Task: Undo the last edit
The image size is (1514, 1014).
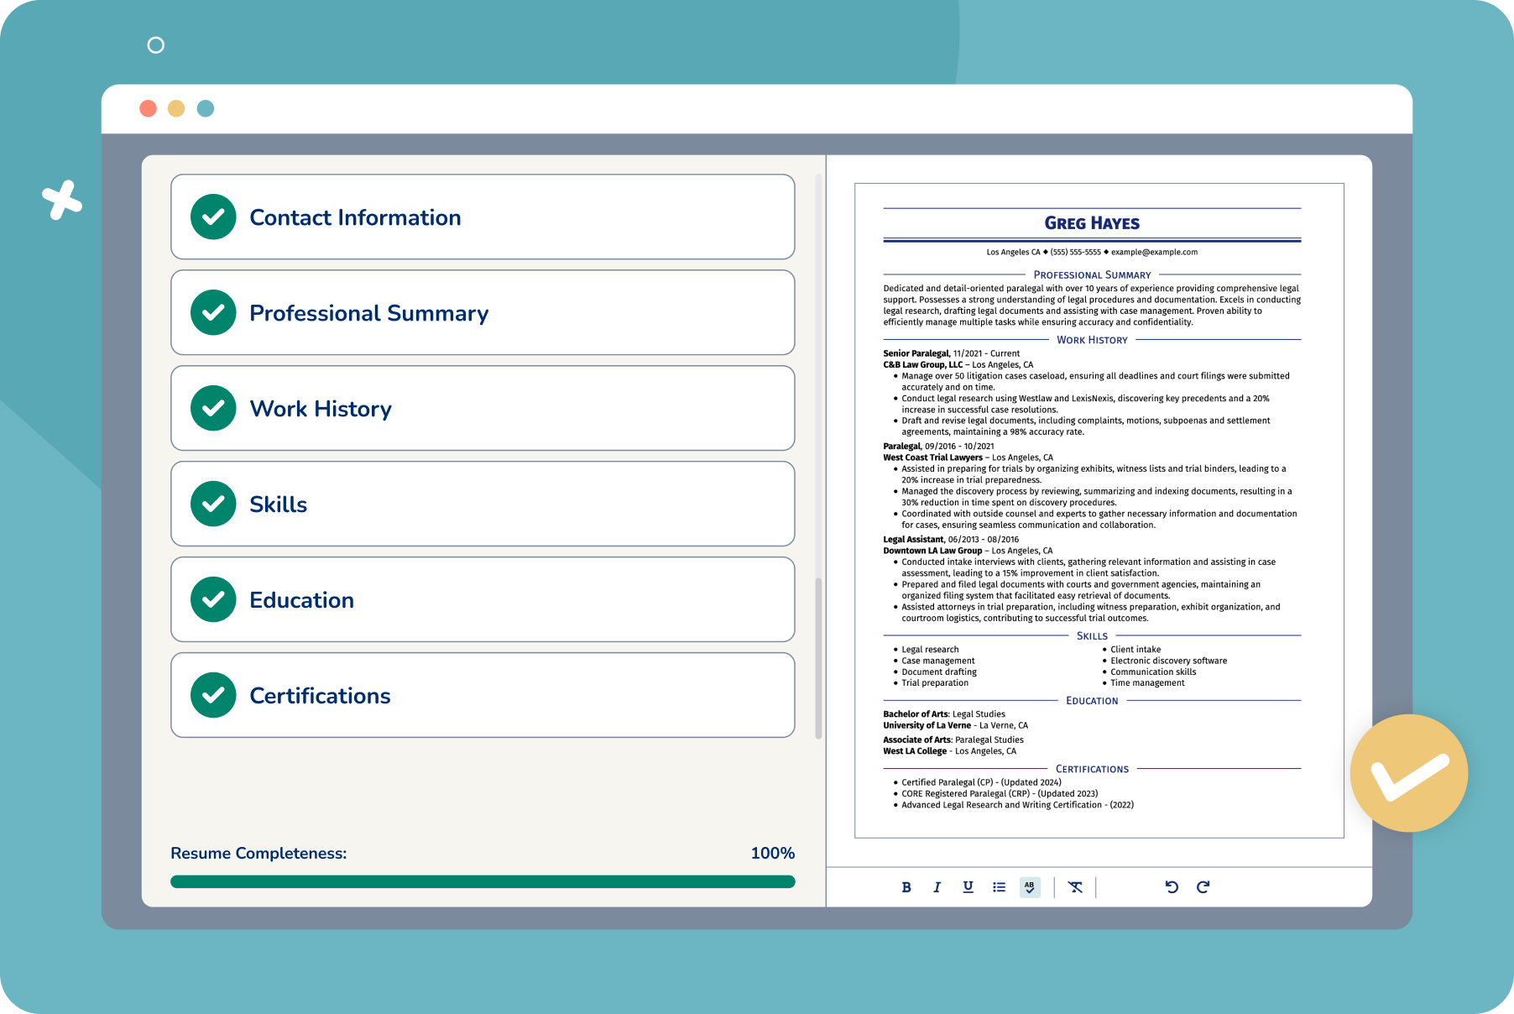Action: coord(1172,887)
